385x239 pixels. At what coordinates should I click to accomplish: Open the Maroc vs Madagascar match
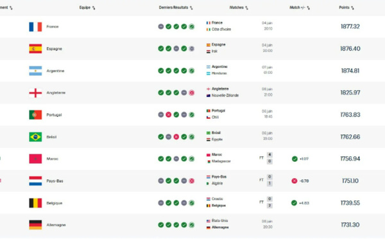point(239,158)
